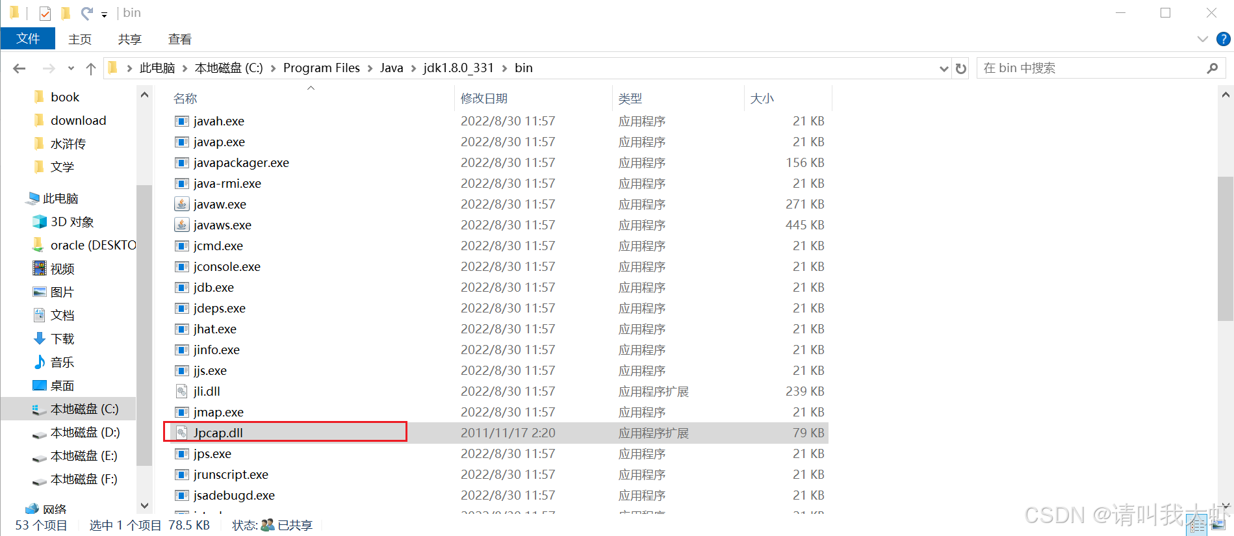This screenshot has width=1234, height=536.
Task: Select the javapackager.exe file name
Action: [241, 163]
